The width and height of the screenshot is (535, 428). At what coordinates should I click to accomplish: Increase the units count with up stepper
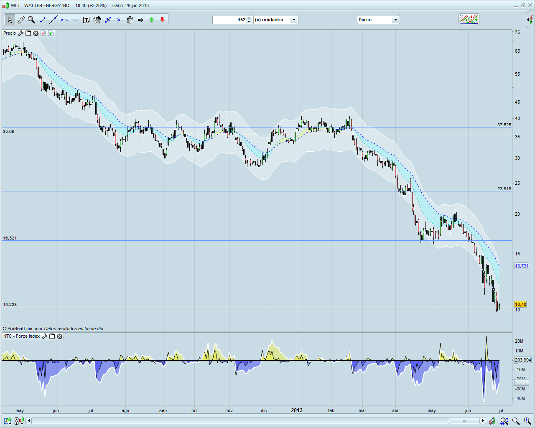point(249,18)
